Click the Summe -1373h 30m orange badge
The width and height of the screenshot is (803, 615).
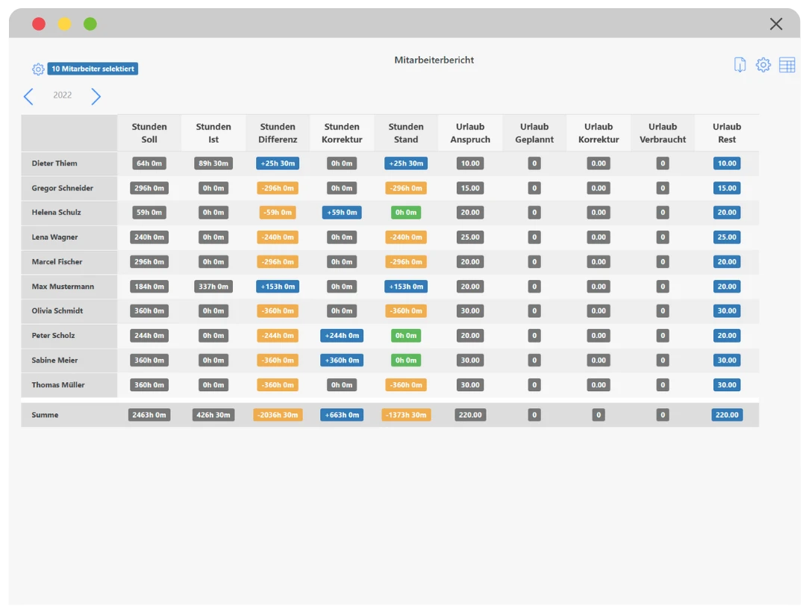pos(406,415)
